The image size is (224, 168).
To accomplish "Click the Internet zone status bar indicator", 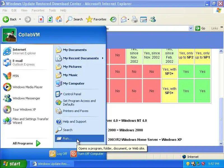I will (x=191, y=157).
